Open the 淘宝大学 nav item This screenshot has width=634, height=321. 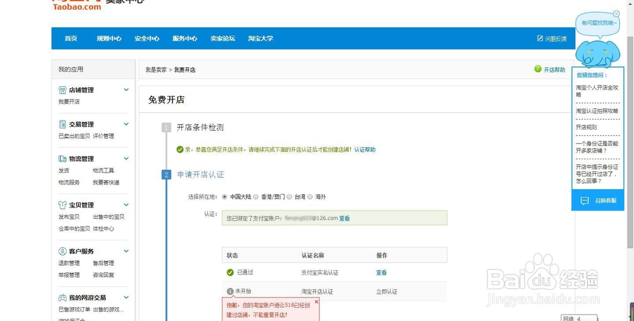pyautogui.click(x=261, y=39)
